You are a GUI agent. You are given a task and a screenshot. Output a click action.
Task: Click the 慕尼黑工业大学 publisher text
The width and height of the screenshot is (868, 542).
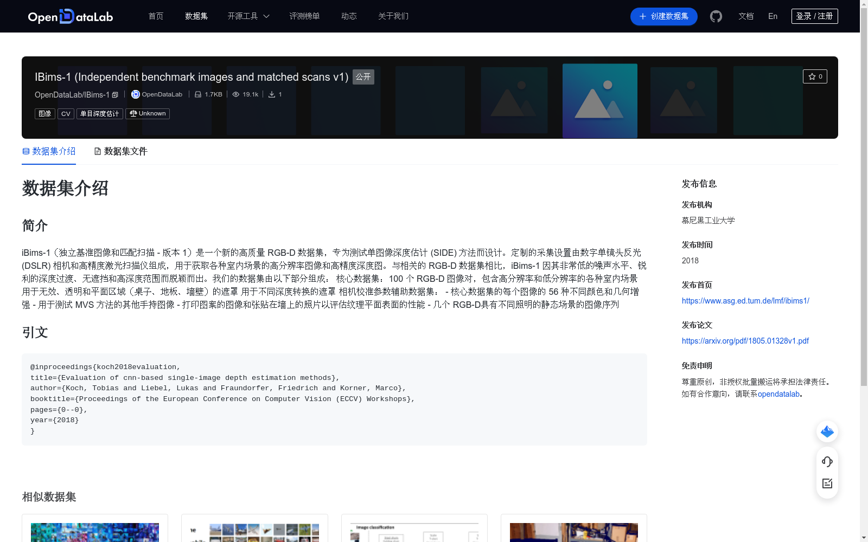[708, 221]
